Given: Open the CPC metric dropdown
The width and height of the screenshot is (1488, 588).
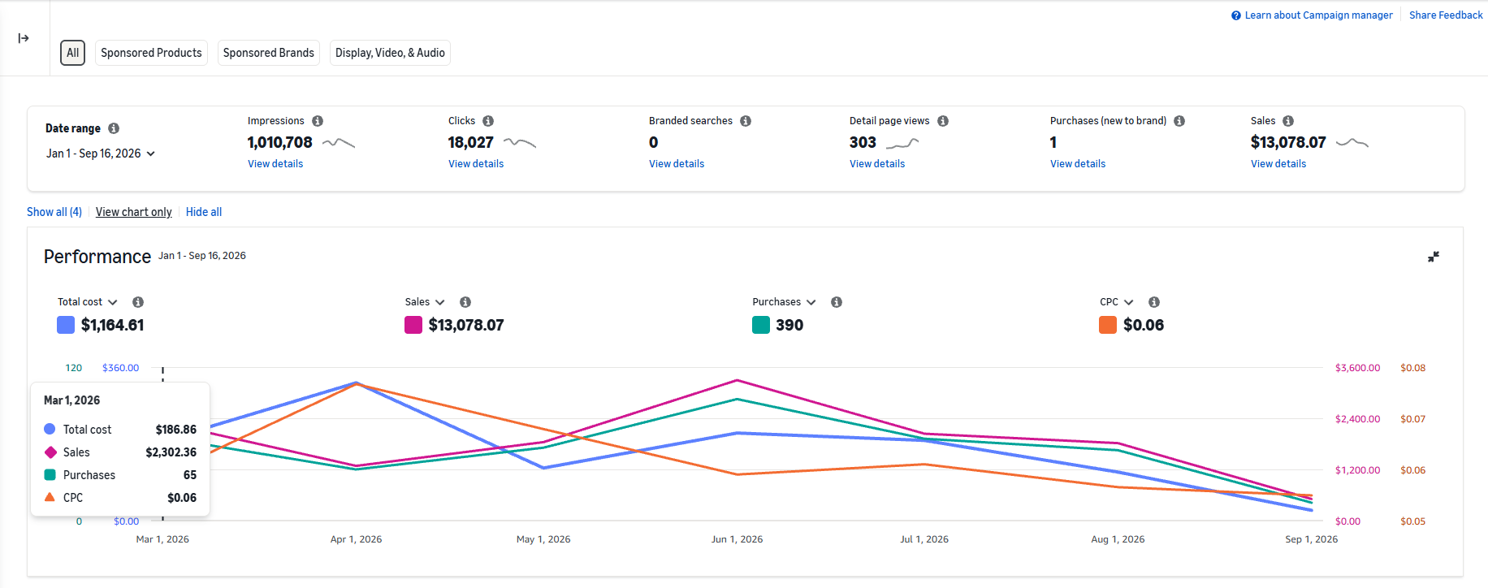Looking at the screenshot, I should 1117,302.
